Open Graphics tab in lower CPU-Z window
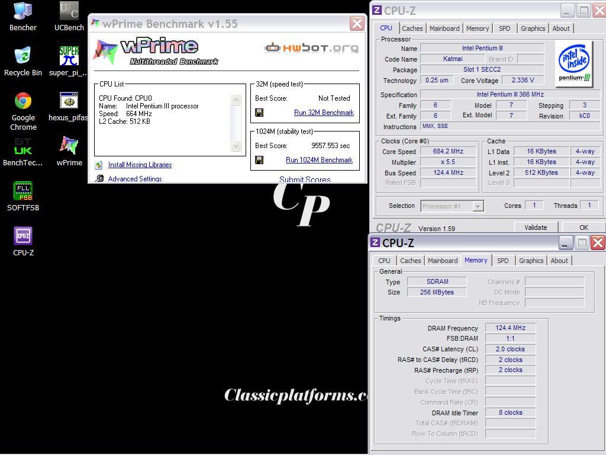 click(531, 261)
